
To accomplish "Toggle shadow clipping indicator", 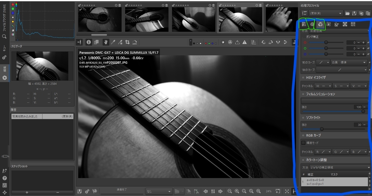I will [237, 42].
